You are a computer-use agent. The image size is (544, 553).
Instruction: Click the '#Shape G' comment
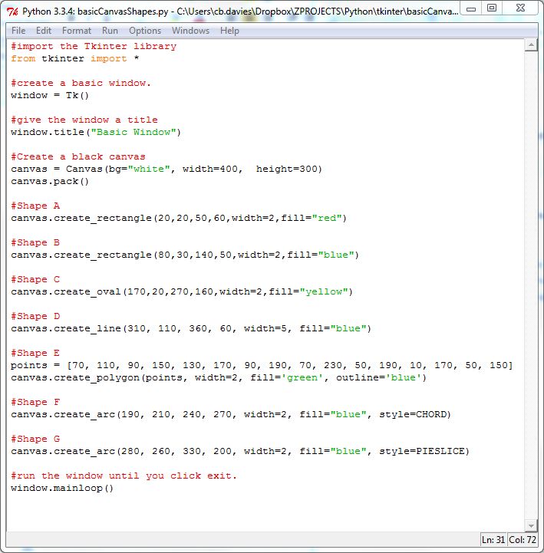click(x=35, y=439)
